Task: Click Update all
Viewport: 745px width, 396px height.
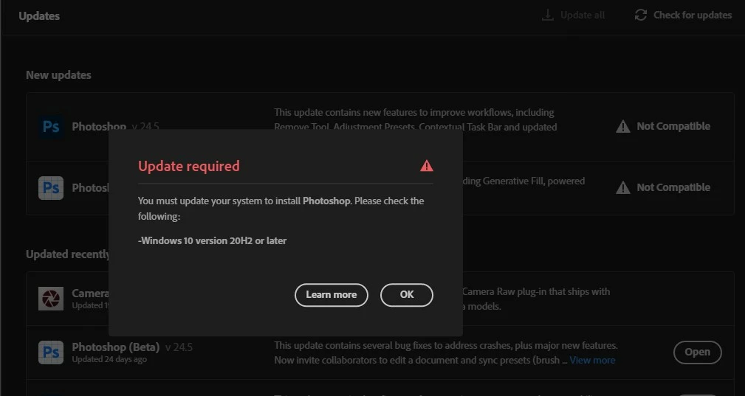Action: [583, 15]
